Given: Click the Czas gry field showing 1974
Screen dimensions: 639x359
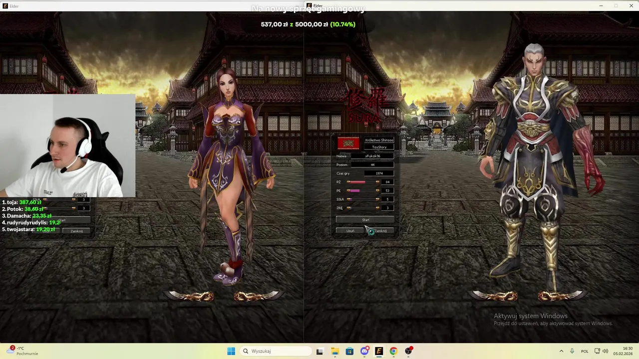Looking at the screenshot, I should point(379,174).
